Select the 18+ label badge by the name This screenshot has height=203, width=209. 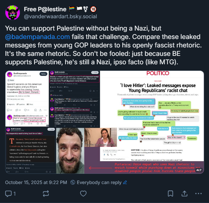(x=93, y=9)
